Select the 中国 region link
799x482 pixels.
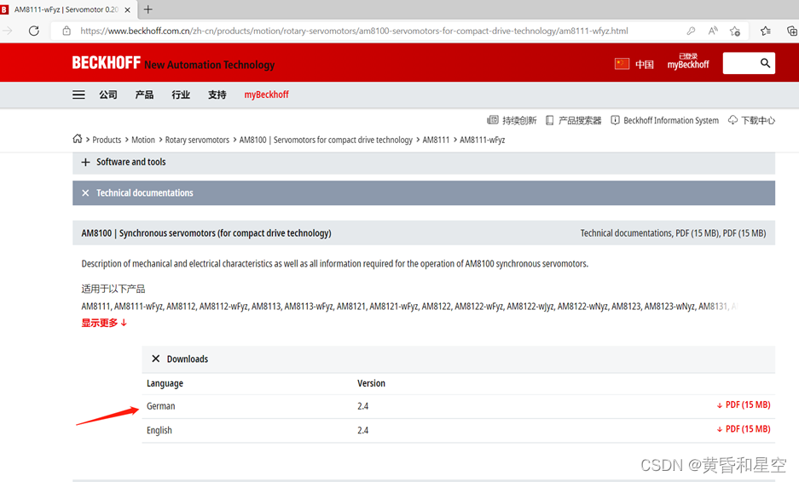[x=644, y=64]
